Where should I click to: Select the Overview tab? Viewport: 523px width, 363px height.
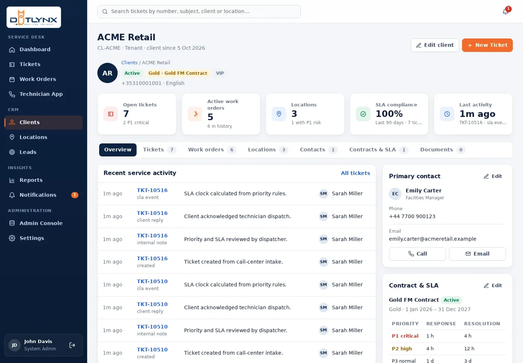click(118, 150)
